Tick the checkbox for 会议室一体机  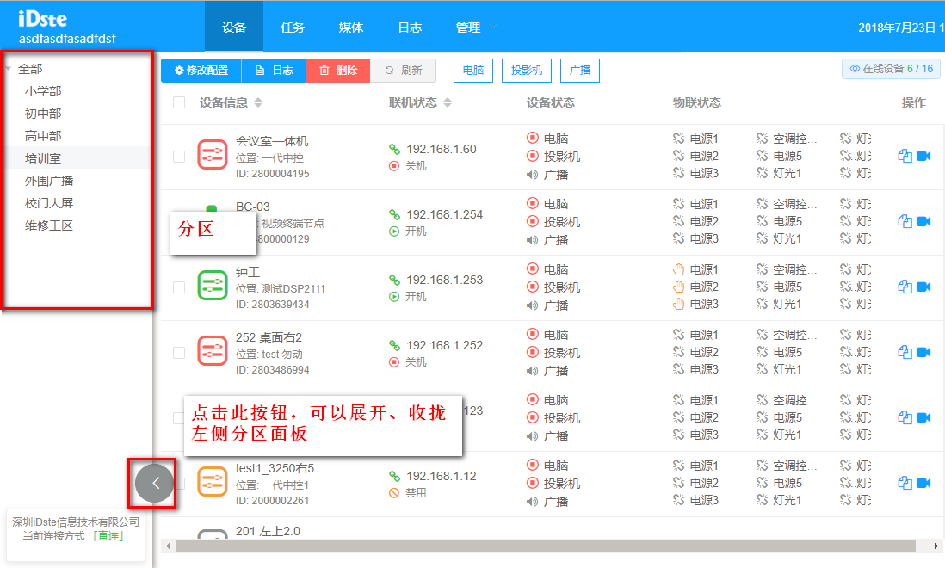[179, 157]
